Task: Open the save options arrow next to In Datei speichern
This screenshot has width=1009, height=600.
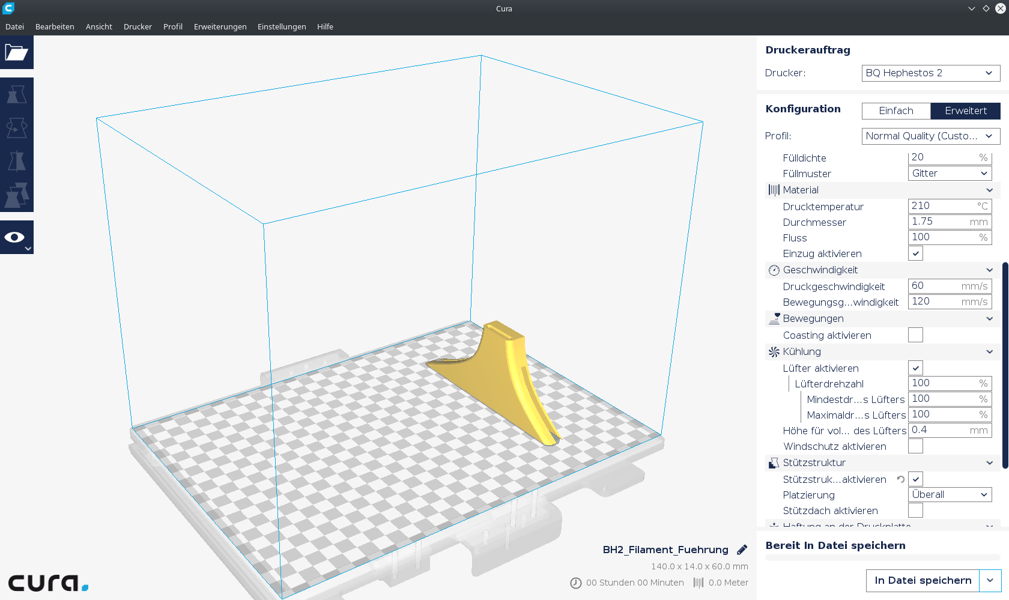Action: tap(990, 581)
